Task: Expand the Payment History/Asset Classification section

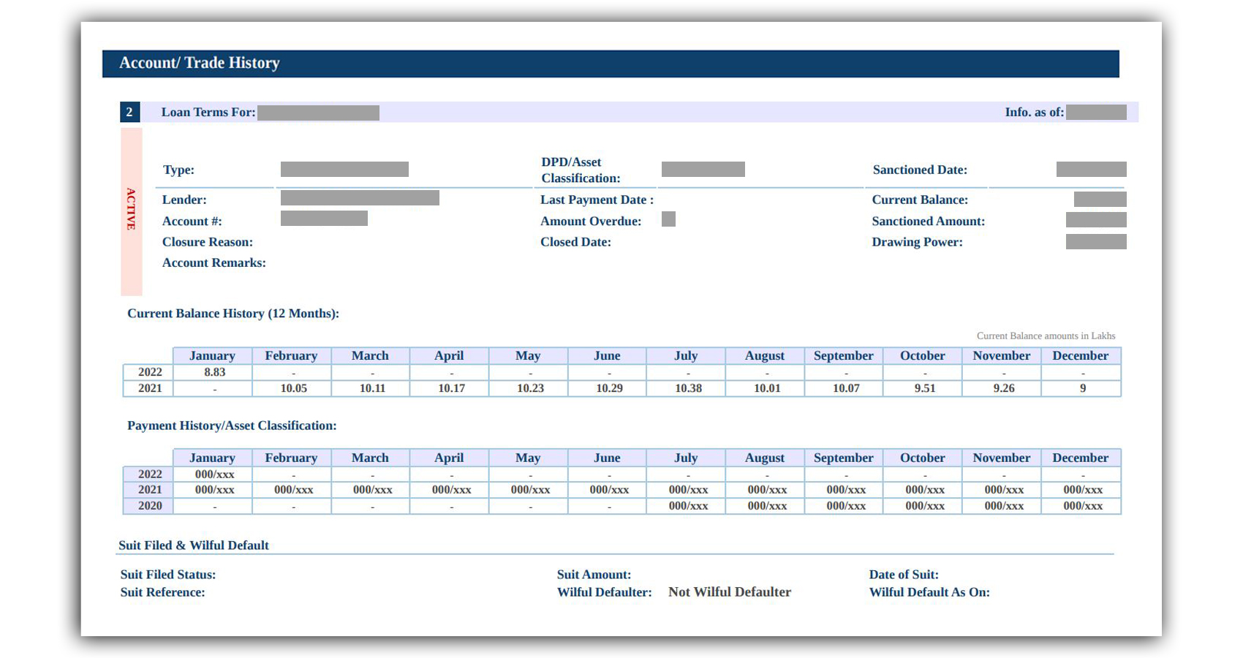Action: [x=232, y=426]
